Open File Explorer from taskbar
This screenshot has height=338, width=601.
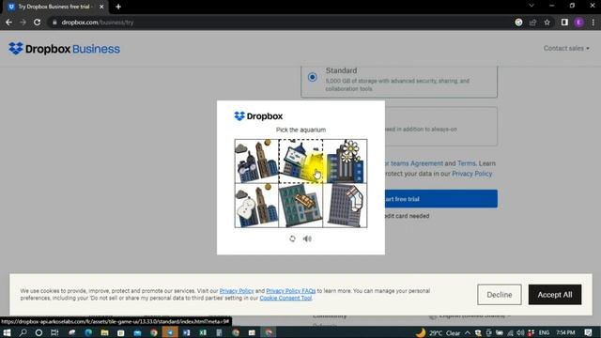pyautogui.click(x=104, y=332)
